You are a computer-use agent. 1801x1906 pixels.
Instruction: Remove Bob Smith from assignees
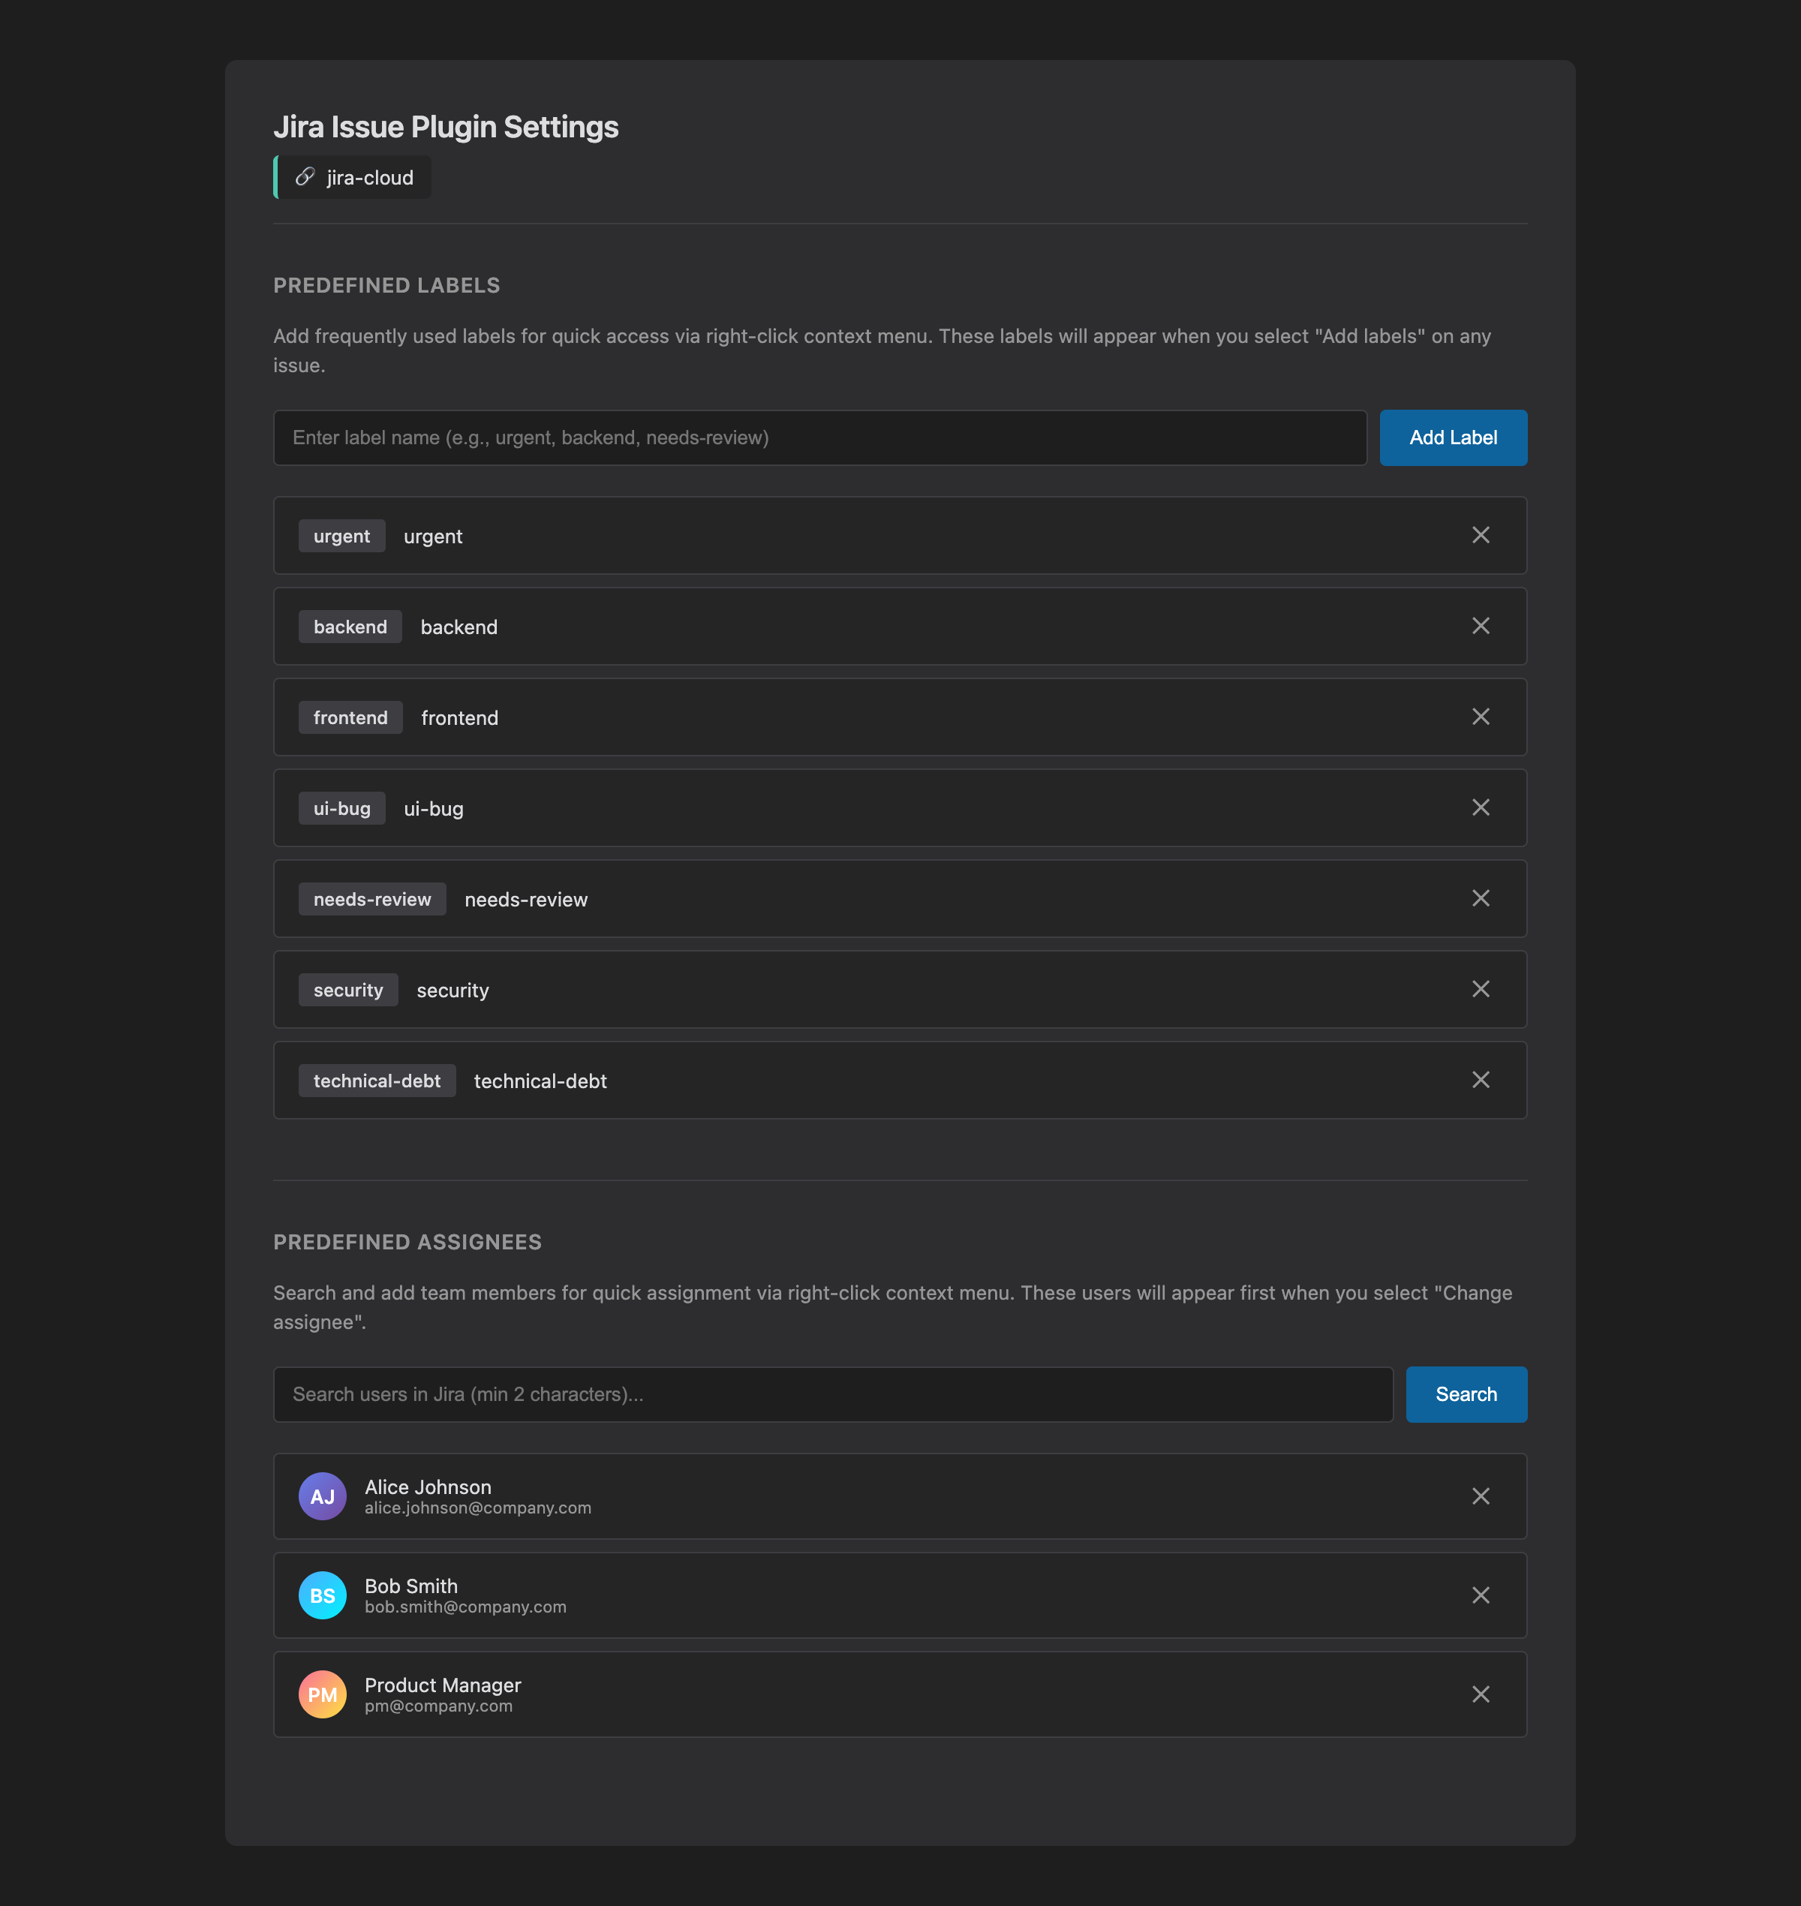pos(1481,1595)
